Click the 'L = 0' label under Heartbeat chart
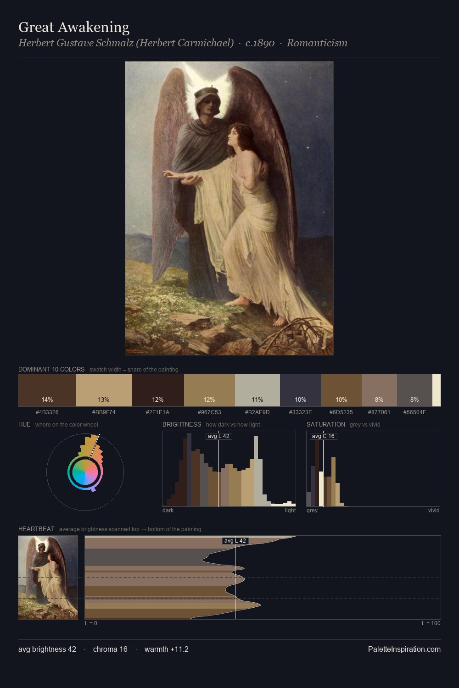The image size is (459, 688). 91,623
